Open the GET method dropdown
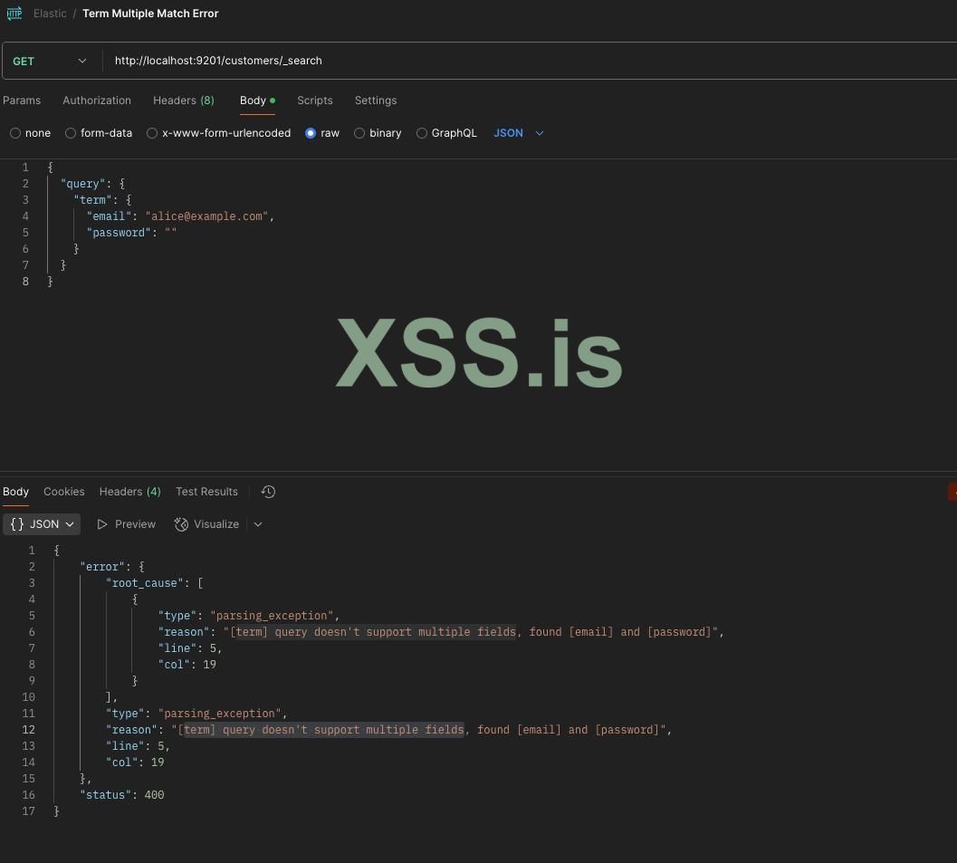 click(50, 61)
